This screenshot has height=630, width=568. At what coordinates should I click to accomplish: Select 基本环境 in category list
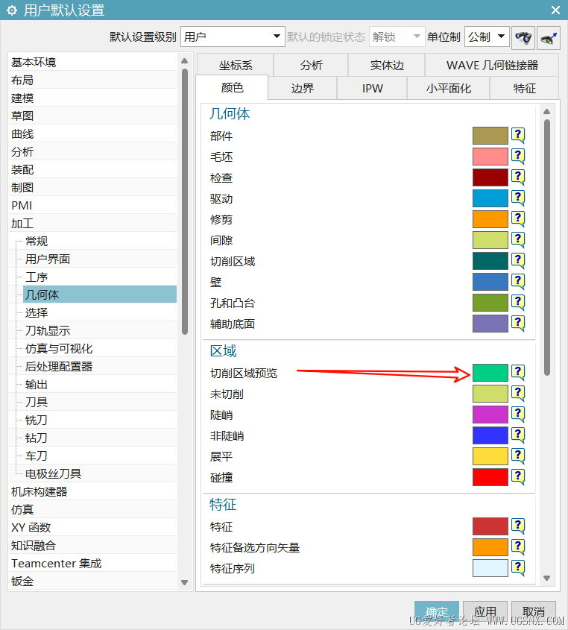(x=34, y=62)
